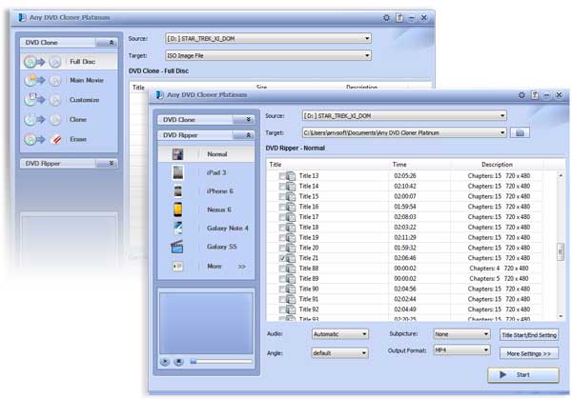Select the iPad 3 profile

coord(206,172)
